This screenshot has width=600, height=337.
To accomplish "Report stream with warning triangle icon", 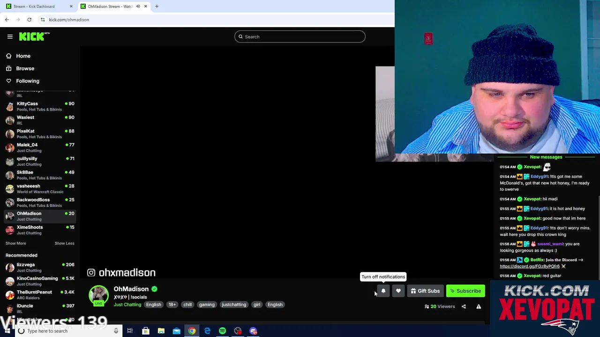I will 479,307.
